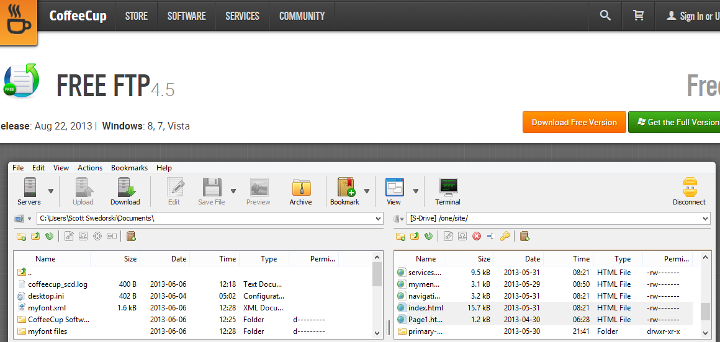This screenshot has width=720, height=342.
Task: Click the local pane vertical scrollbar thumb
Action: click(377, 273)
